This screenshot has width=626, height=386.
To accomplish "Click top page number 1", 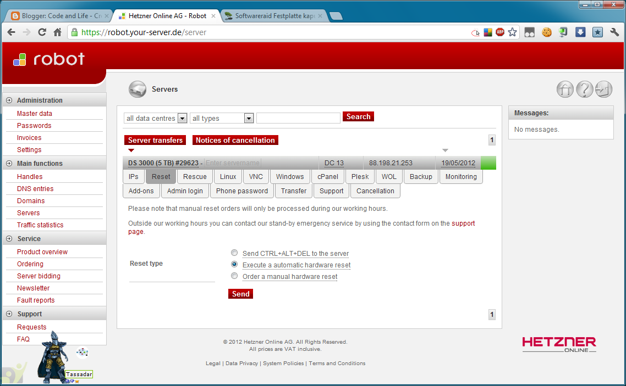I will tap(492, 140).
